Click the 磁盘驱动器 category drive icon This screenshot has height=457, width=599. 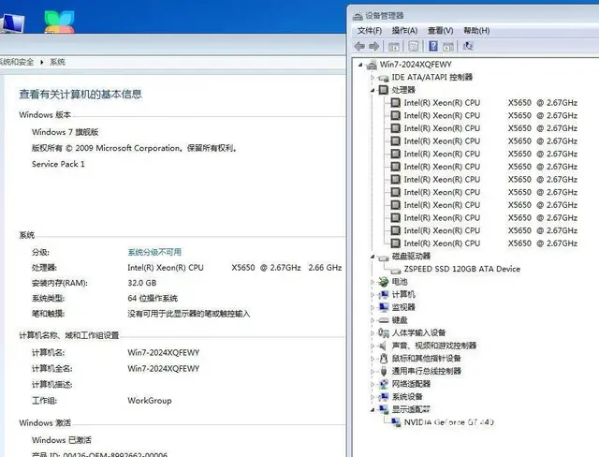[x=384, y=258]
